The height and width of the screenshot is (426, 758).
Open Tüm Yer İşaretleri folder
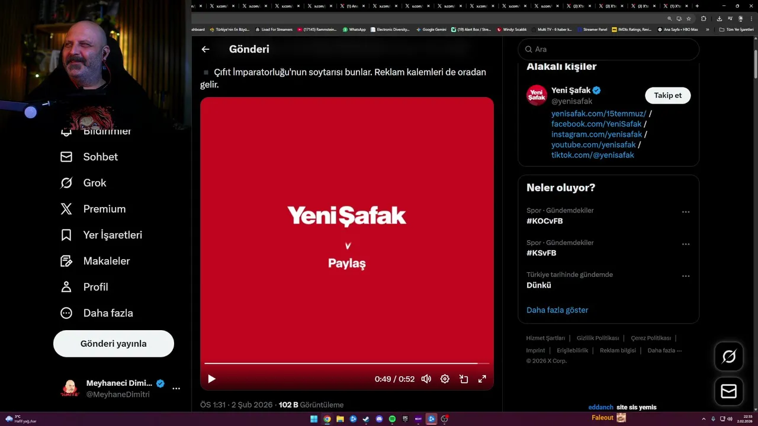pyautogui.click(x=736, y=30)
